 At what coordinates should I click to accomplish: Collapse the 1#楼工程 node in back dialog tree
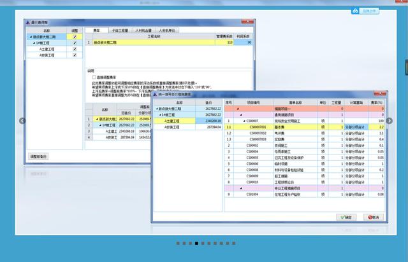click(34, 43)
